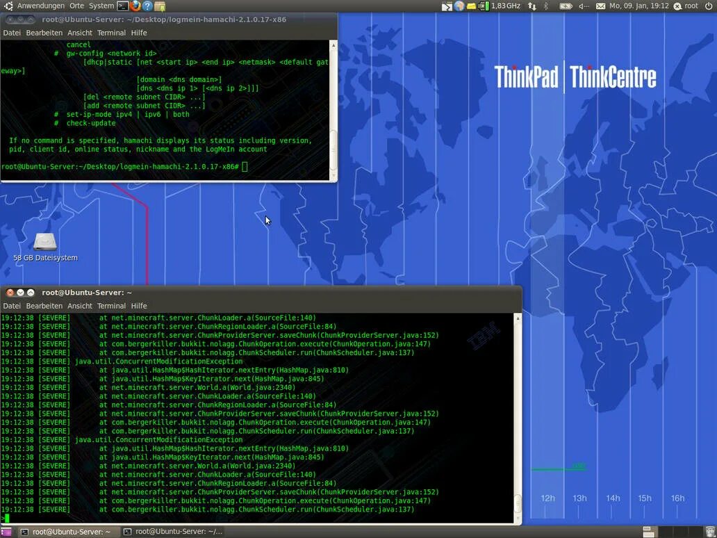Click the yellow sticky notes tray icon
Screen dimensions: 717x538
pyautogui.click(x=471, y=6)
